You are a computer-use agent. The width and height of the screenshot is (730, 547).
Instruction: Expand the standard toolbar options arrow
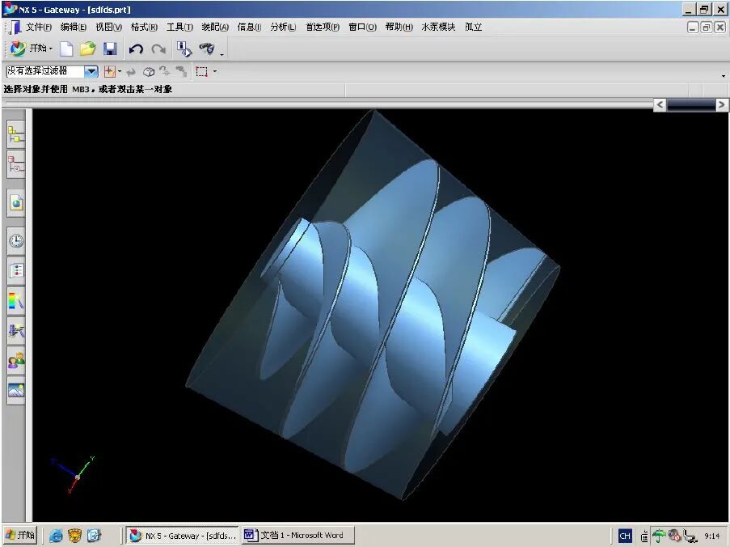[222, 54]
